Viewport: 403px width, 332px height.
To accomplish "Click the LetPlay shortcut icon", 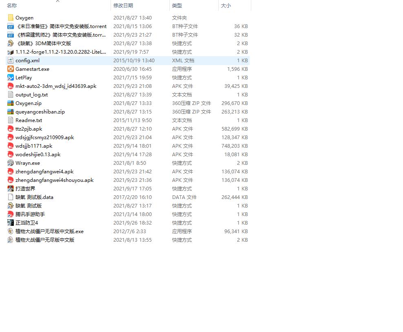I will point(11,77).
